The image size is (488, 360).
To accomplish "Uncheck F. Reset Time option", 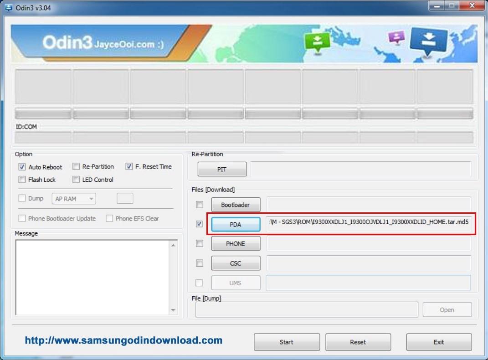I will point(129,166).
